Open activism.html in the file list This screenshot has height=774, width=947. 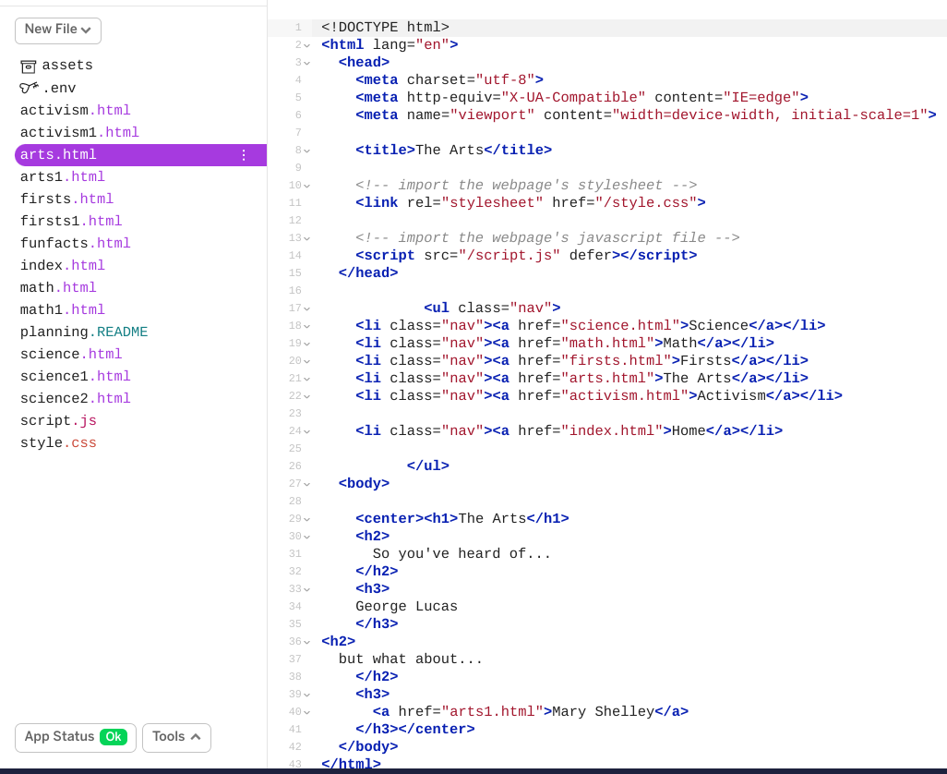(76, 110)
